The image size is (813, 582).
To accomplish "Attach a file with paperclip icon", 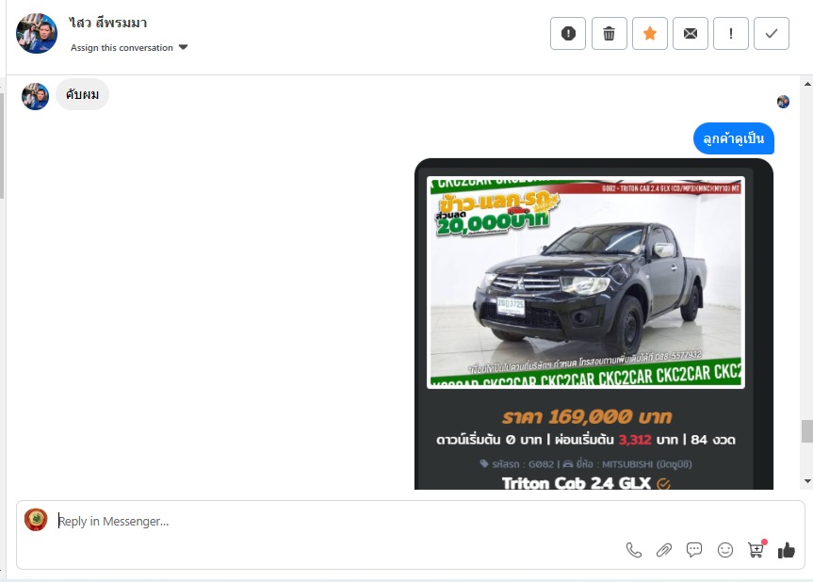I will click(663, 550).
